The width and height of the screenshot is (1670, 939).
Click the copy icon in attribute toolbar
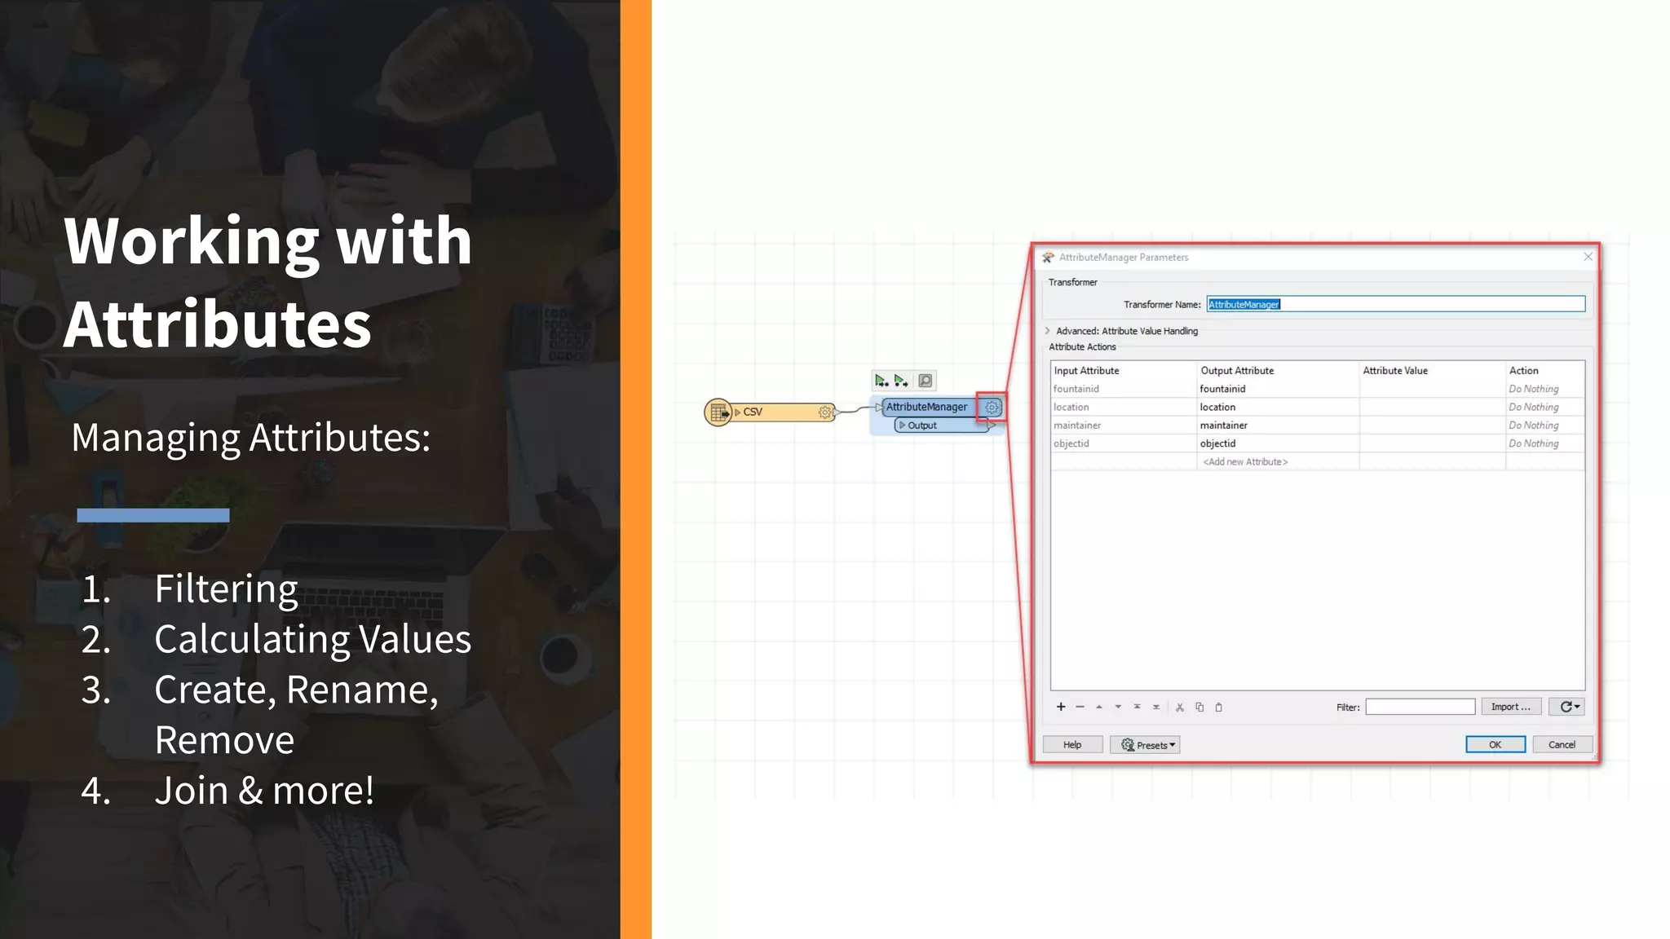(x=1199, y=707)
